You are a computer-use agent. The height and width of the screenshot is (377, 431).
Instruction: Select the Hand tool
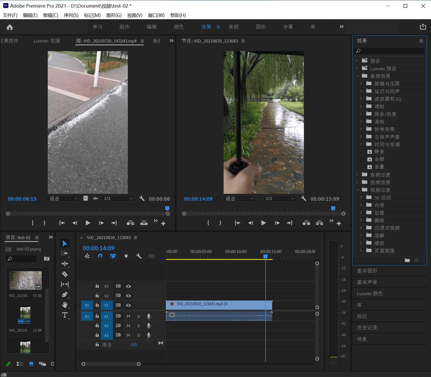tap(65, 305)
